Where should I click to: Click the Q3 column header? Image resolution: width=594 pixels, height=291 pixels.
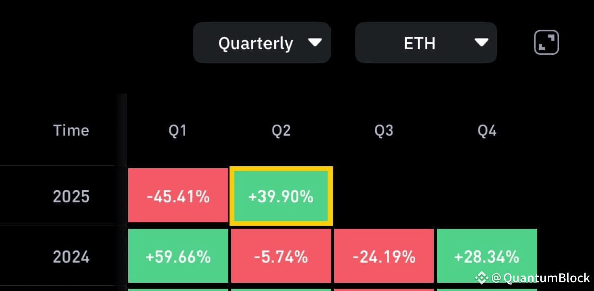click(384, 131)
